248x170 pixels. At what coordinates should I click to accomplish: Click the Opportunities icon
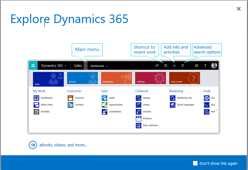coord(105,105)
